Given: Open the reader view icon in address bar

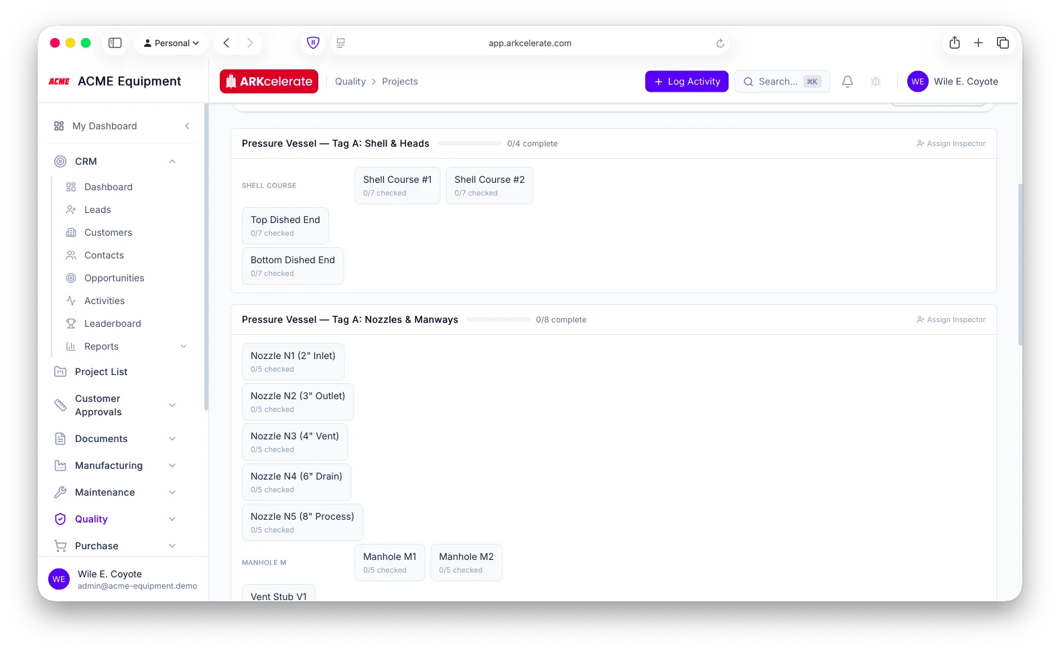Looking at the screenshot, I should (340, 43).
